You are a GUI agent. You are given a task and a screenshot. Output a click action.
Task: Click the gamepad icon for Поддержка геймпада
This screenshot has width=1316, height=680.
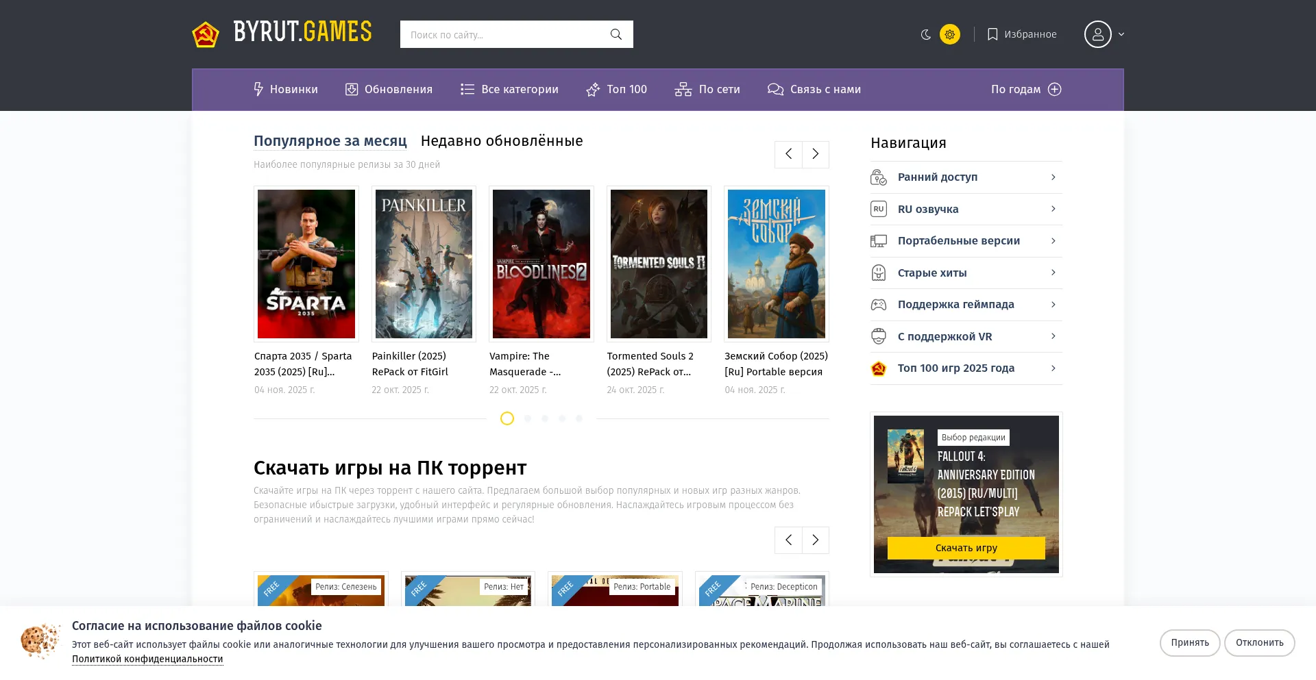click(878, 305)
